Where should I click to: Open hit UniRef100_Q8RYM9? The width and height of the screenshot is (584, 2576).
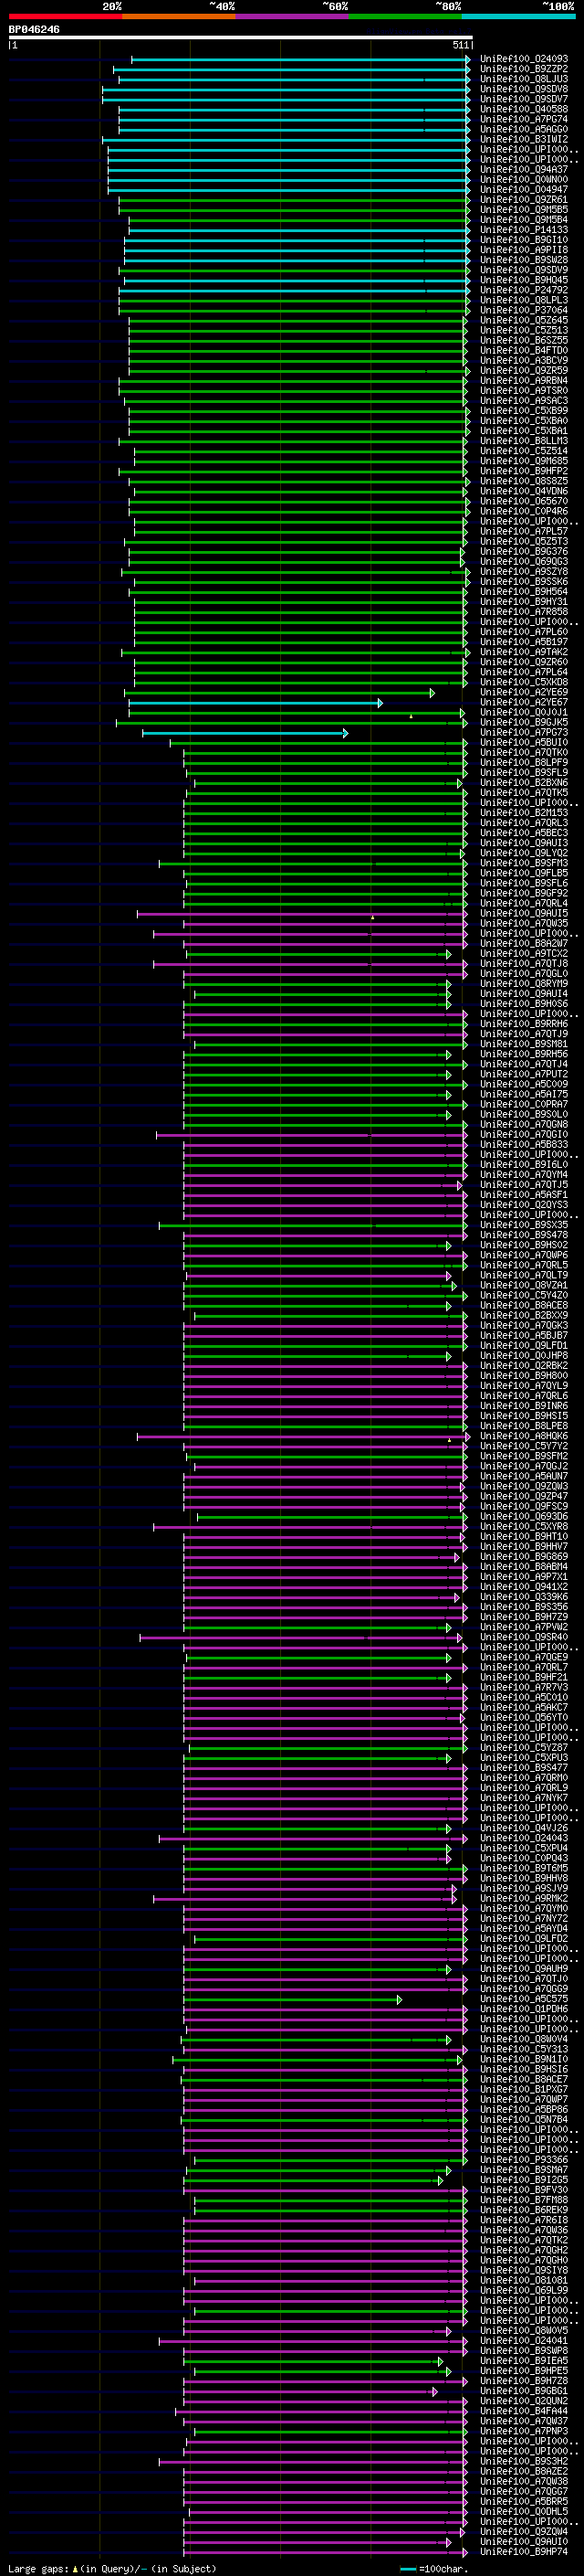[524, 984]
